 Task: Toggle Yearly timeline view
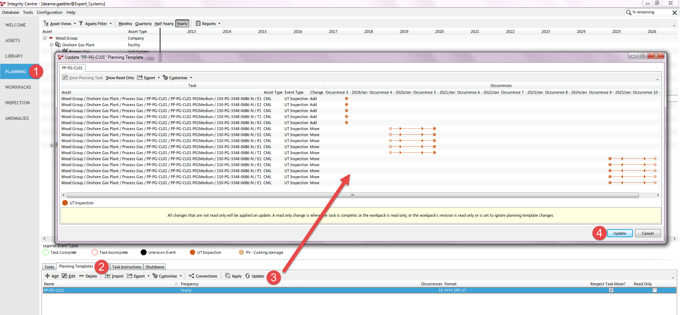(182, 24)
